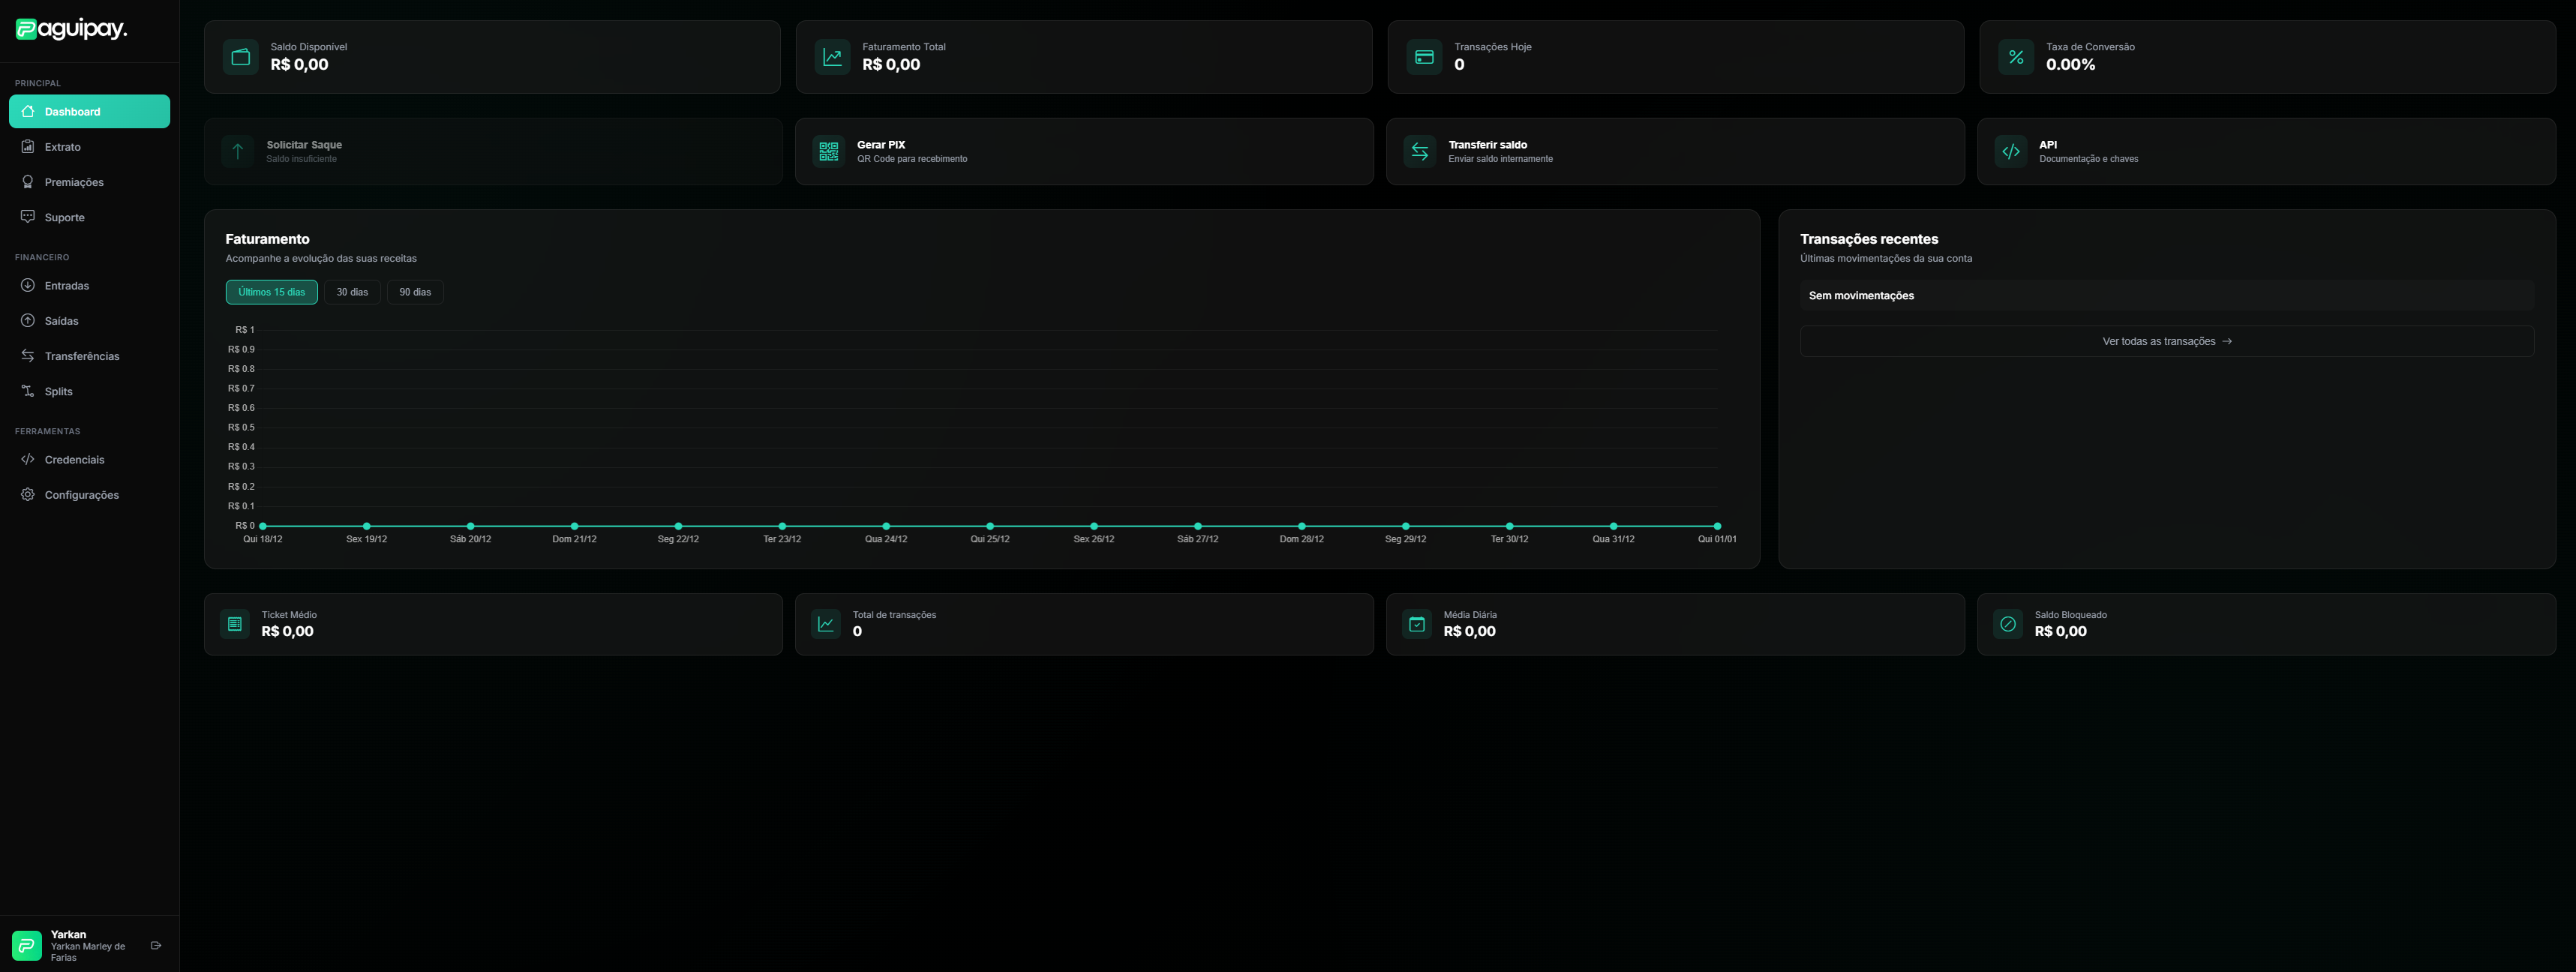Open the API documentation card
2576x972 pixels.
click(x=2266, y=151)
